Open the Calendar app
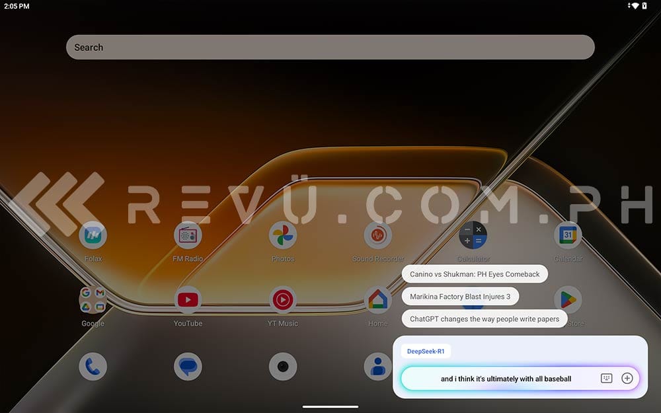661x413 pixels. [x=568, y=235]
